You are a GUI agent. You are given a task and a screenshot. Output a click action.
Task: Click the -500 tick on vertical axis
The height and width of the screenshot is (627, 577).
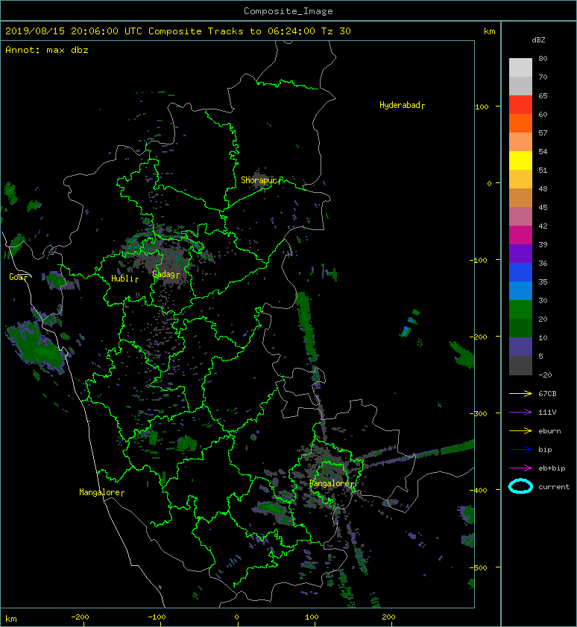tap(478, 567)
